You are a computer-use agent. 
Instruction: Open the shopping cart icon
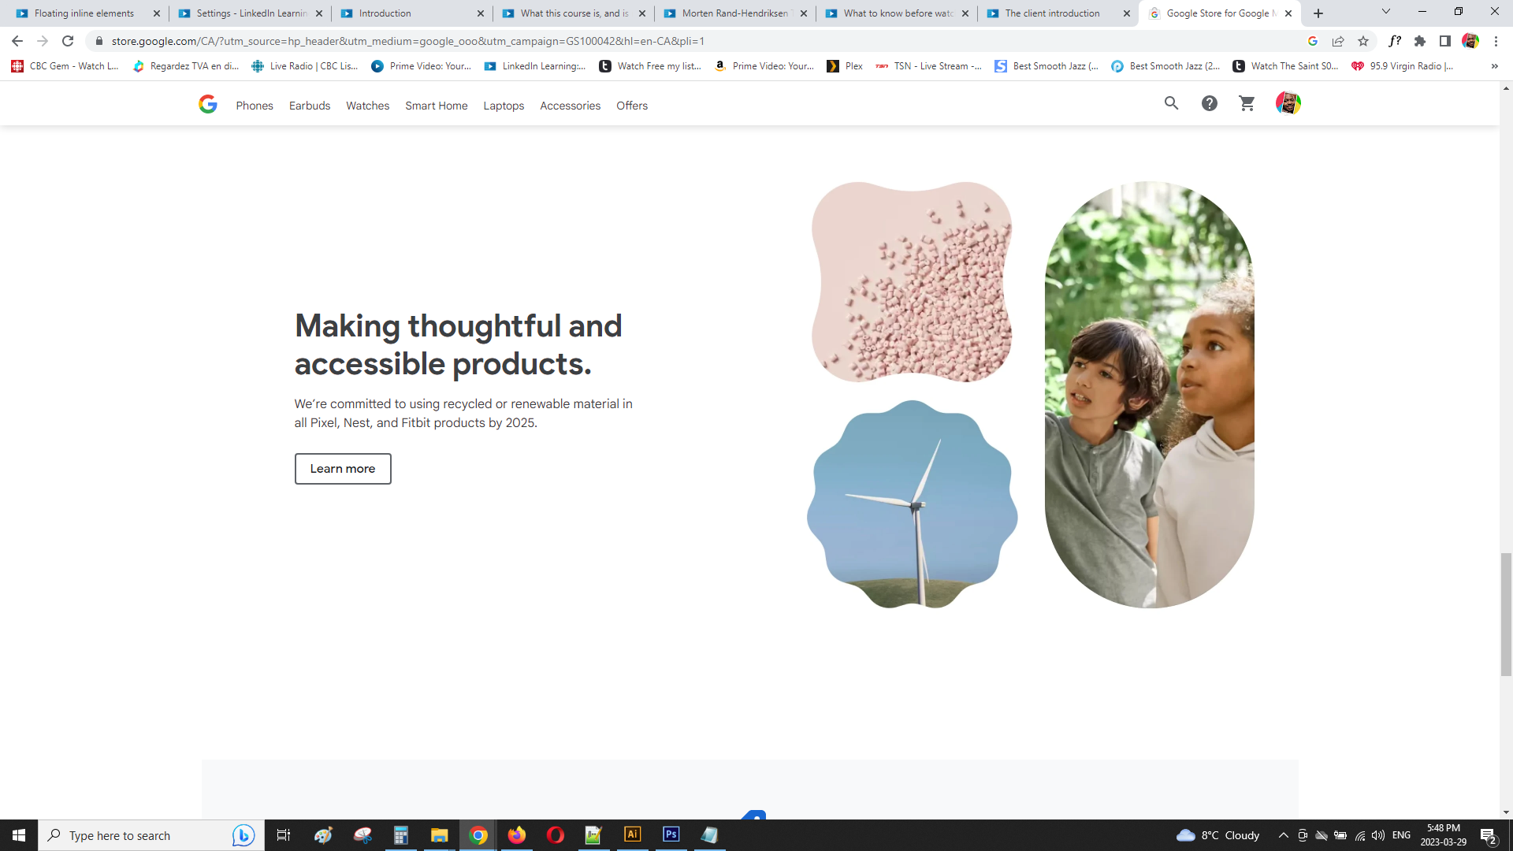[x=1247, y=103]
